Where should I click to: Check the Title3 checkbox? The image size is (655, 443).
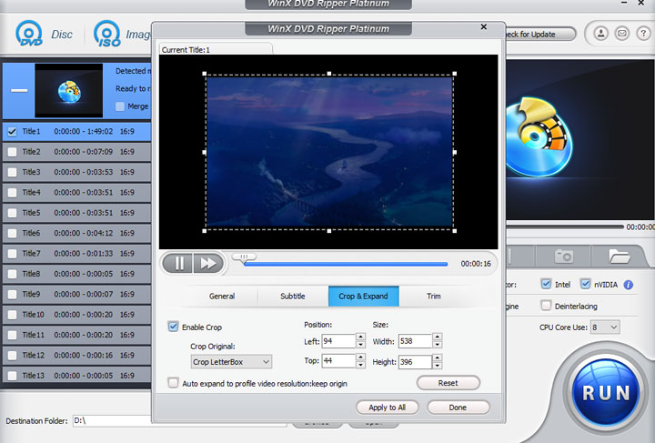12,172
